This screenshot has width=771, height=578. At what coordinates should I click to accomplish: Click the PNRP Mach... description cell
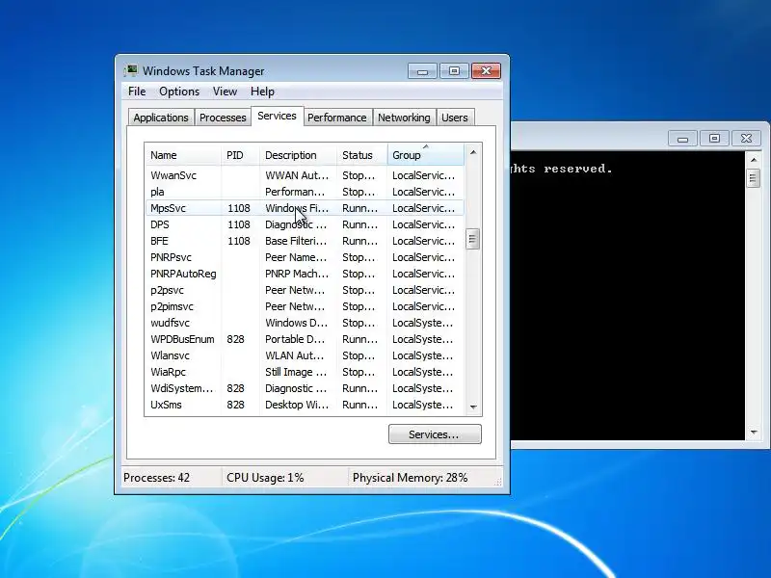tap(297, 274)
